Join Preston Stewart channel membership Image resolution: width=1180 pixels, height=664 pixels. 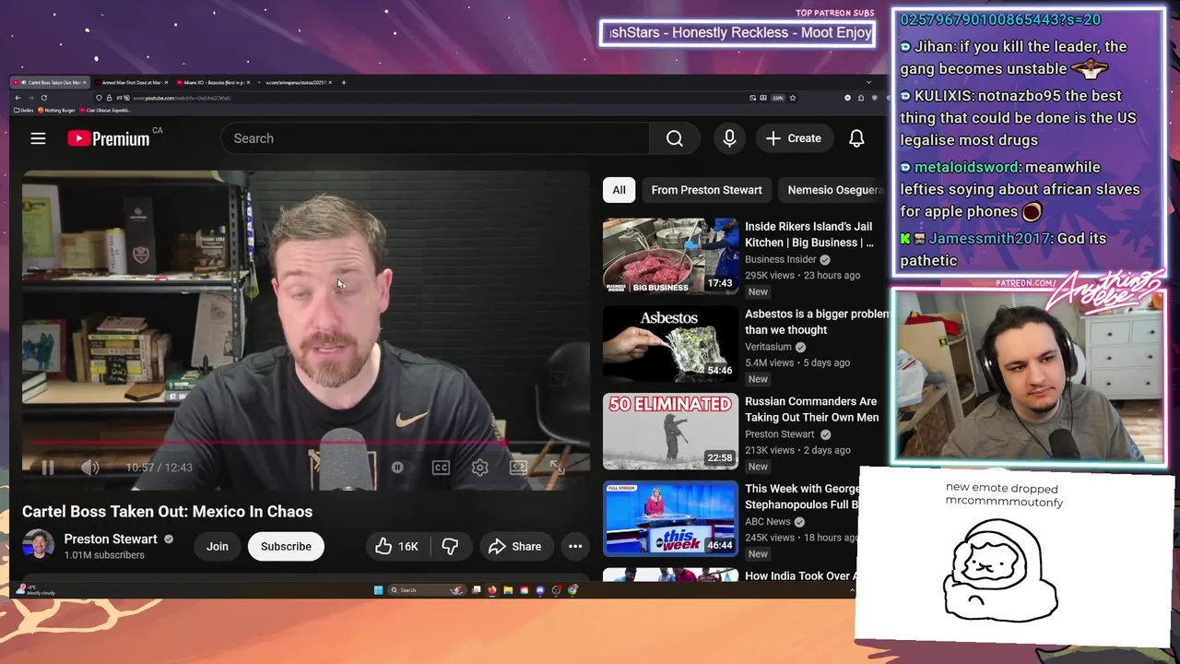pos(218,547)
